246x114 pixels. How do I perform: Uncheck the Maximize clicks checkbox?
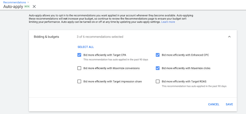pyautogui.click(x=157, y=68)
